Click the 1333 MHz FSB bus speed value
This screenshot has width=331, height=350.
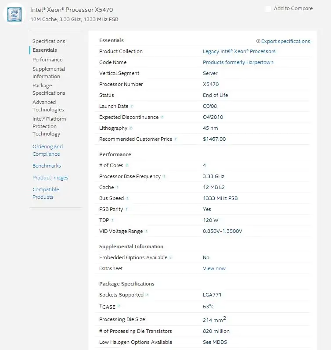[x=220, y=198]
